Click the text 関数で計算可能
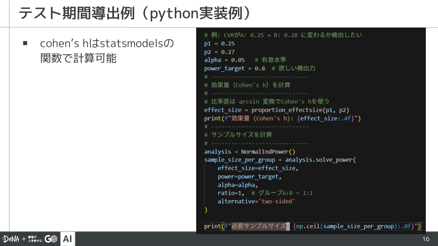The width and height of the screenshot is (438, 246). (78, 58)
